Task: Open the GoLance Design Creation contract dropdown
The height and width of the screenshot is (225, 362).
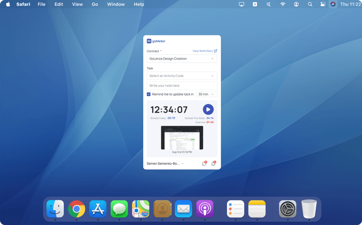Action: point(182,59)
